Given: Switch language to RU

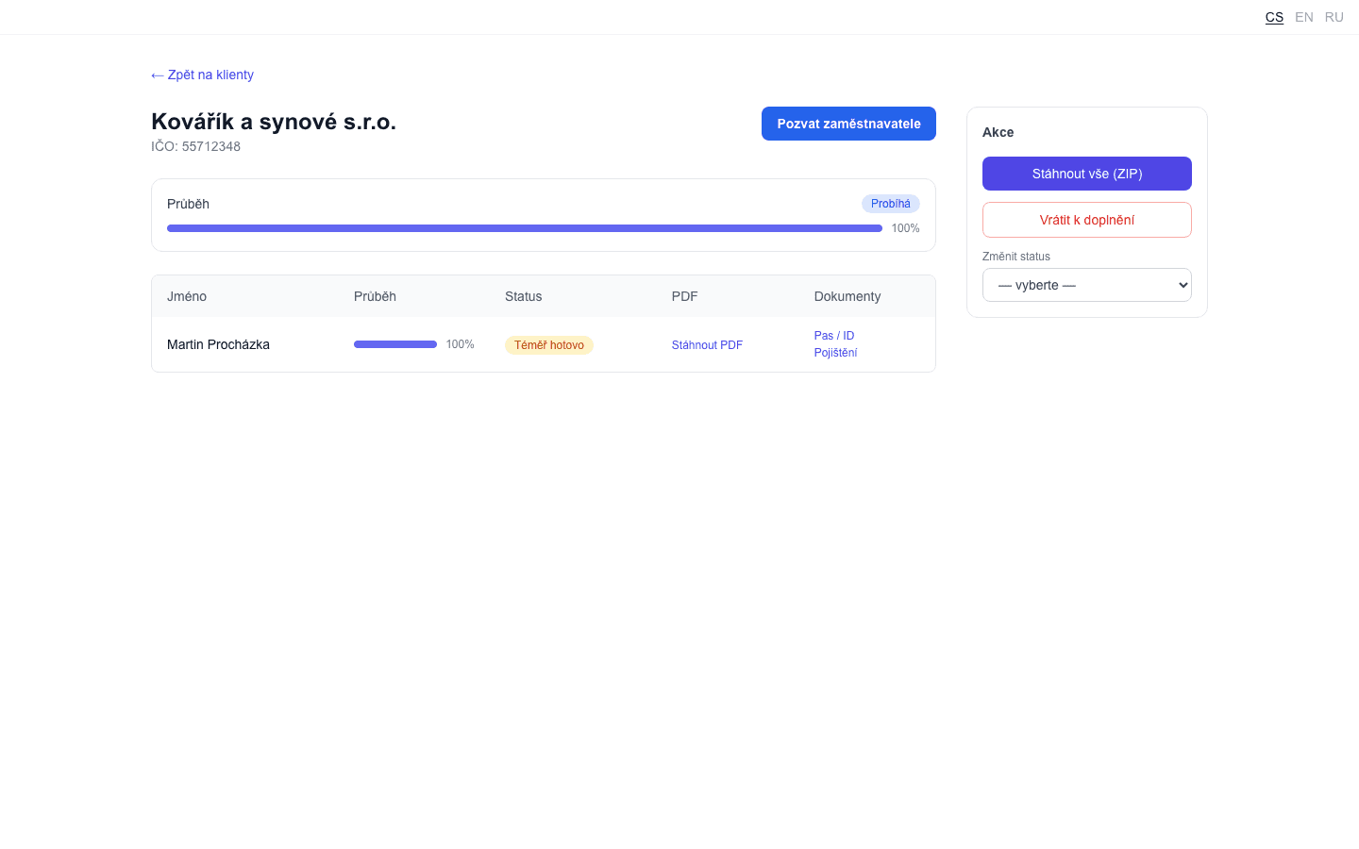Looking at the screenshot, I should coord(1334,17).
